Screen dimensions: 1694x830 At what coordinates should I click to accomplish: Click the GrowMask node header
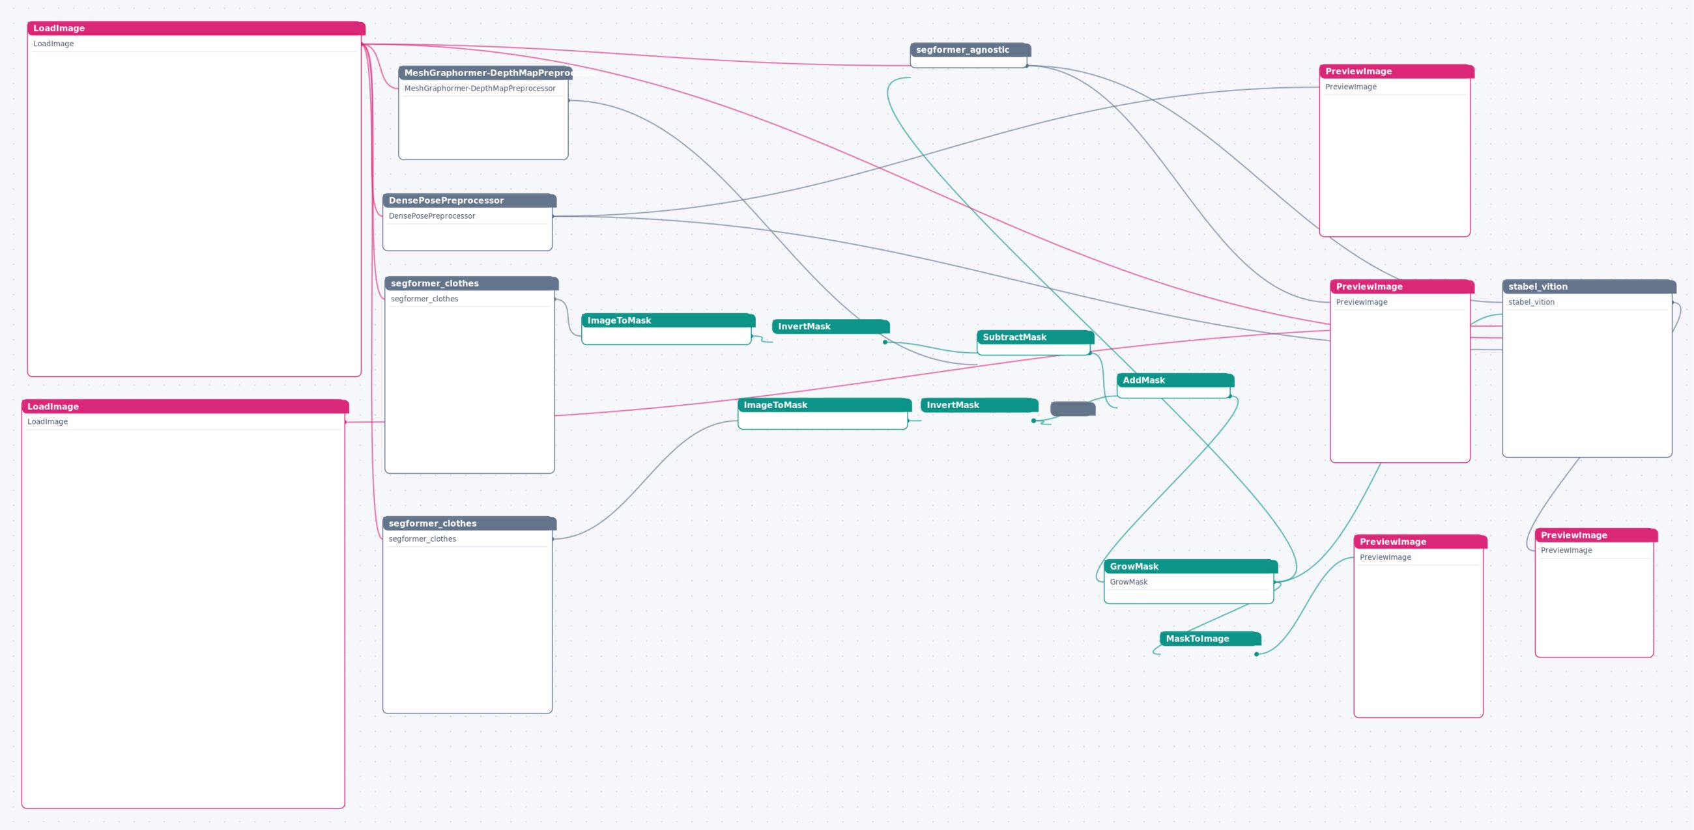(x=1190, y=566)
